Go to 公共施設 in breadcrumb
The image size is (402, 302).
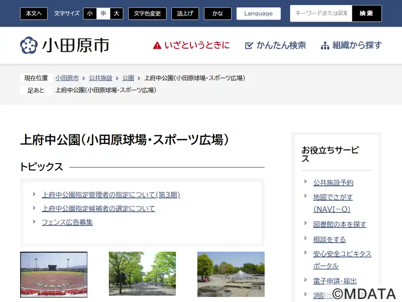click(100, 78)
